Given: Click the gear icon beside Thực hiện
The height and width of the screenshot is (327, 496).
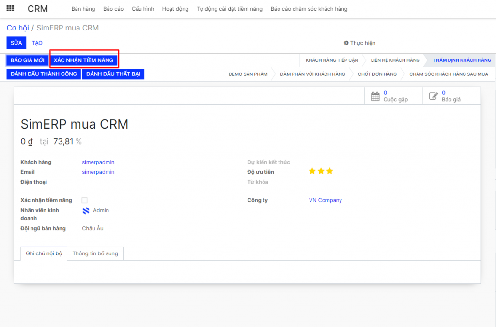Looking at the screenshot, I should [346, 43].
